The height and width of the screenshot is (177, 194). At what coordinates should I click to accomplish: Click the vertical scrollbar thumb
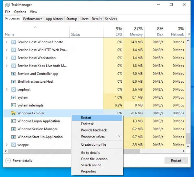[188, 139]
